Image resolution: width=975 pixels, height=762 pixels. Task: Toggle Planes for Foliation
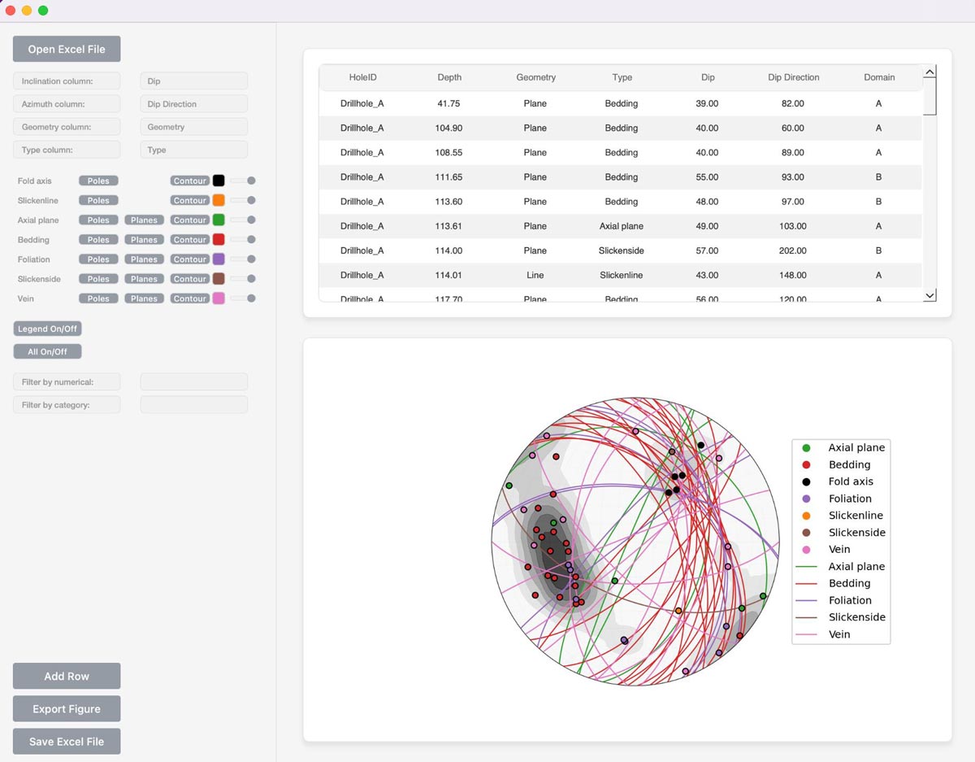pos(144,259)
